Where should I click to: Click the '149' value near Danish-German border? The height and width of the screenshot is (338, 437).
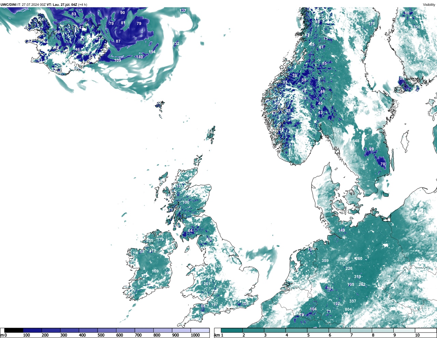(341, 230)
